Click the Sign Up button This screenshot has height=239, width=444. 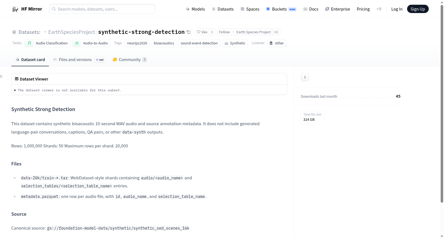pos(418,9)
